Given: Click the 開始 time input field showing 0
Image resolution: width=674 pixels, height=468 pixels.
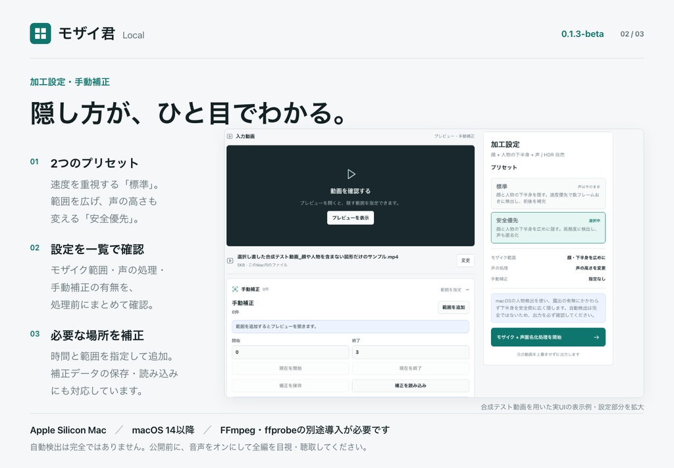Looking at the screenshot, I should 290,352.
